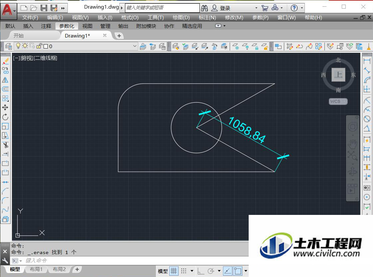Viewport: 373px width, 277px height.
Task: Toggle the layer 0 lock icon
Action: tap(40, 46)
